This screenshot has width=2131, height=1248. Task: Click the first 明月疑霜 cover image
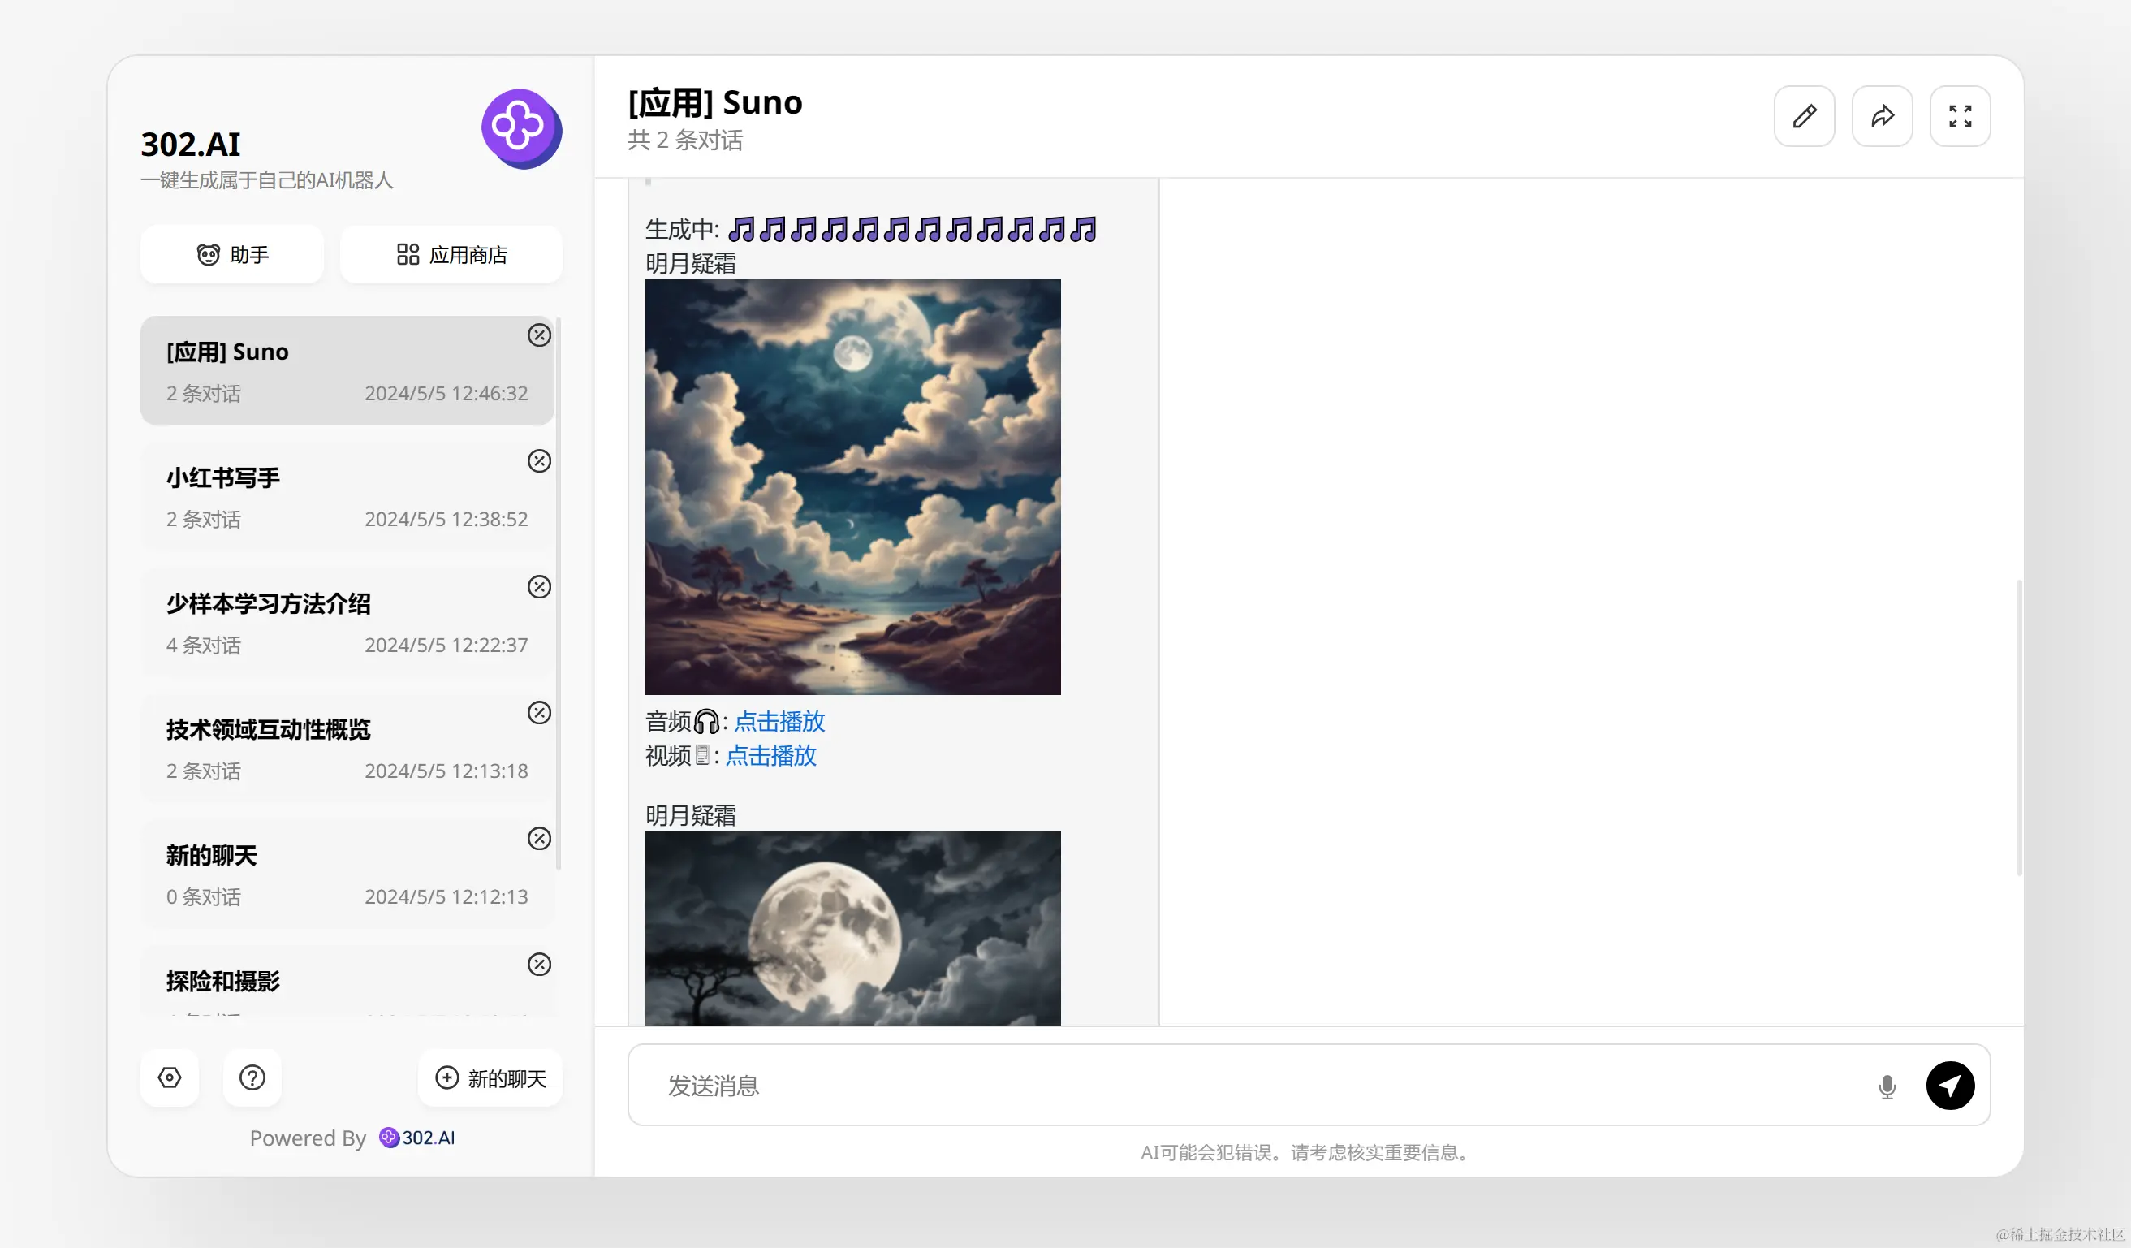[x=852, y=487]
